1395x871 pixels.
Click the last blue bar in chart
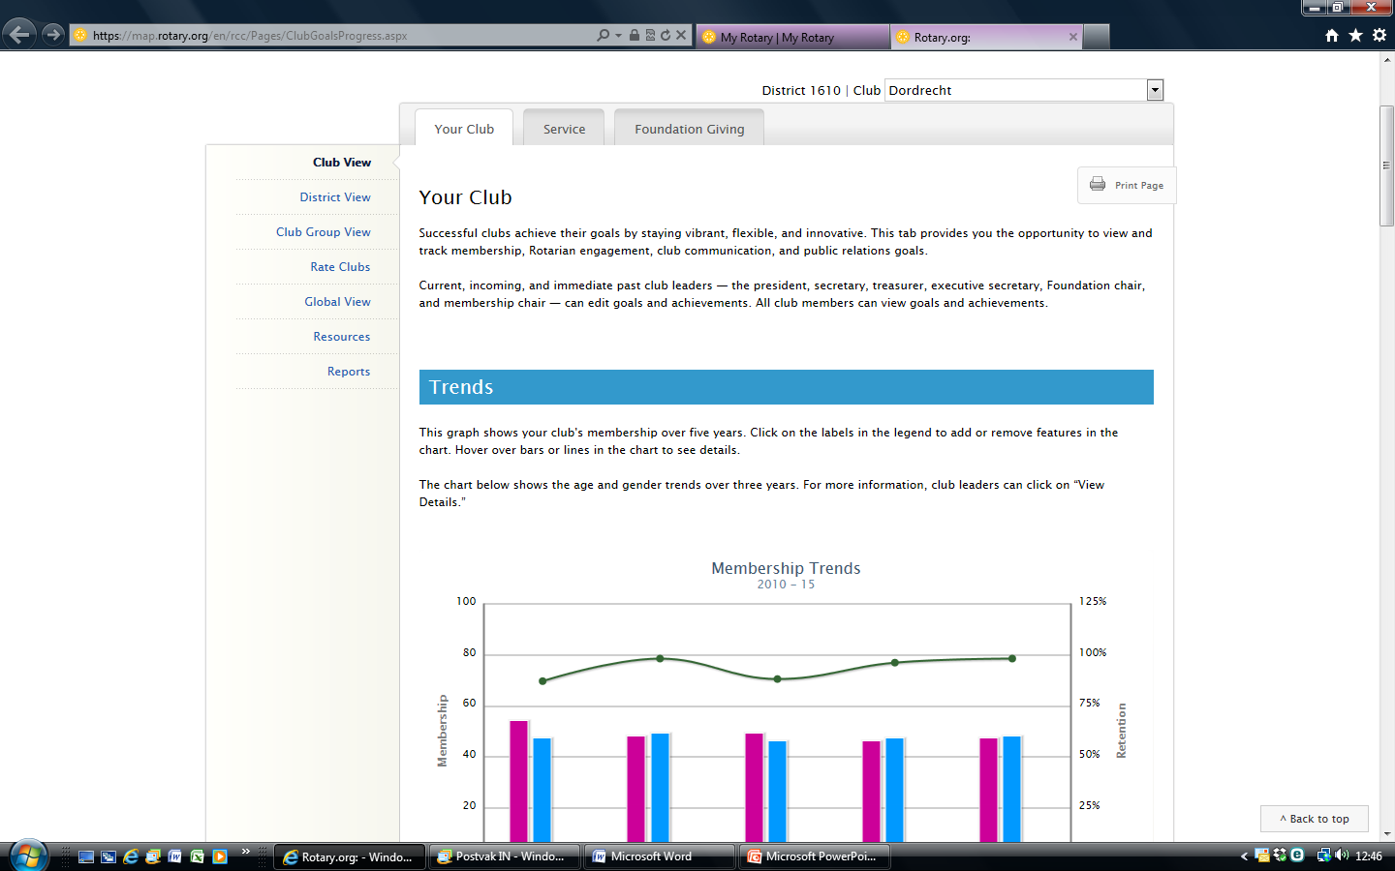coord(1012,789)
